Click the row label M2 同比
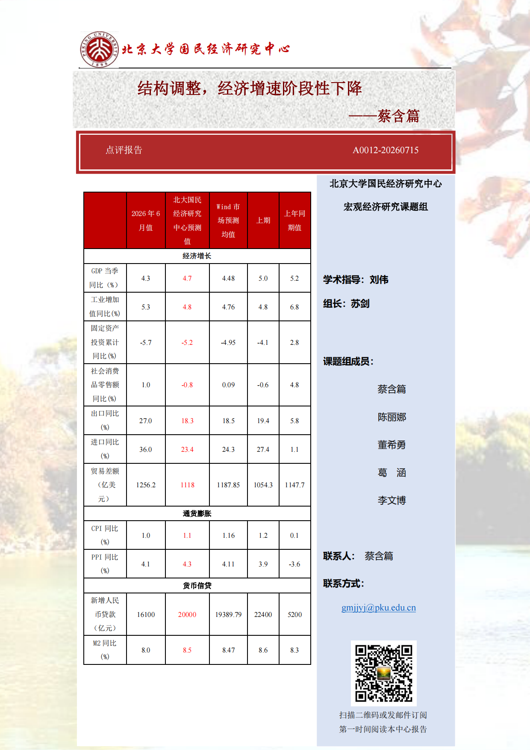The image size is (530, 750). [x=105, y=650]
